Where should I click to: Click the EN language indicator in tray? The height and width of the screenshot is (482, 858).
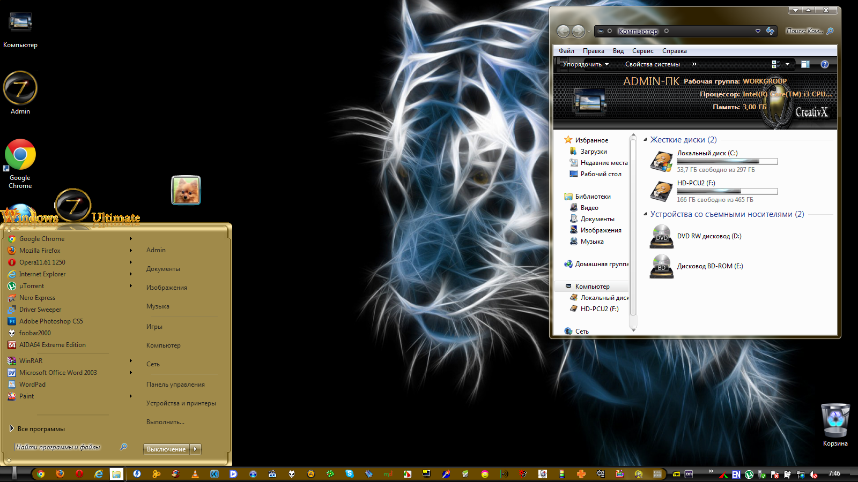pyautogui.click(x=736, y=475)
